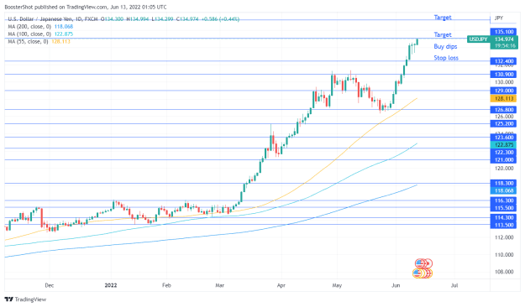Click the 19:54:16 bar countdown timer
525x307 pixels.
[x=504, y=46]
